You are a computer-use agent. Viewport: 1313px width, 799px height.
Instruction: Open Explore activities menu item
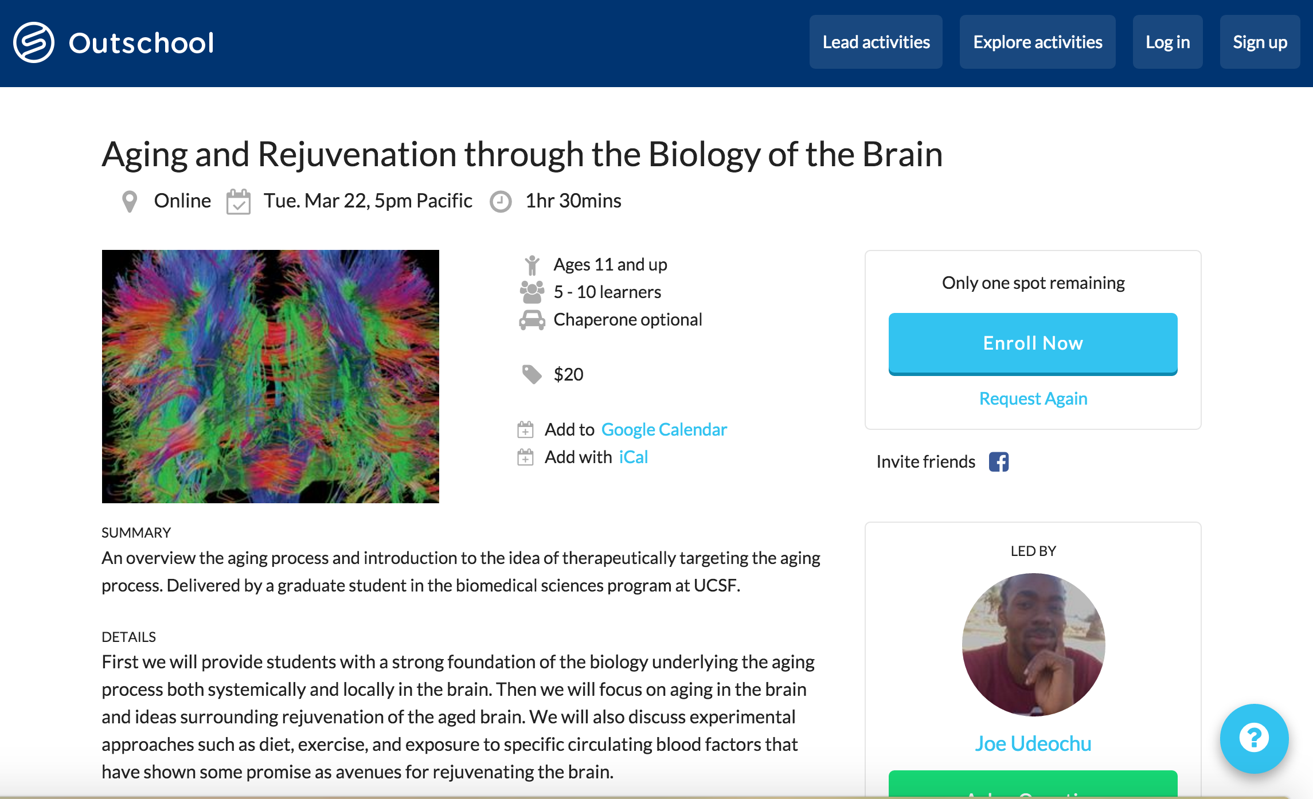point(1037,42)
